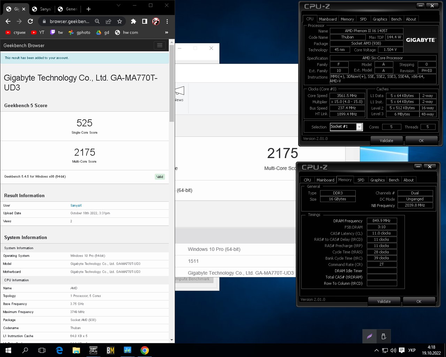Open the стрим bookmark
446x357 pixels.
tap(16, 32)
